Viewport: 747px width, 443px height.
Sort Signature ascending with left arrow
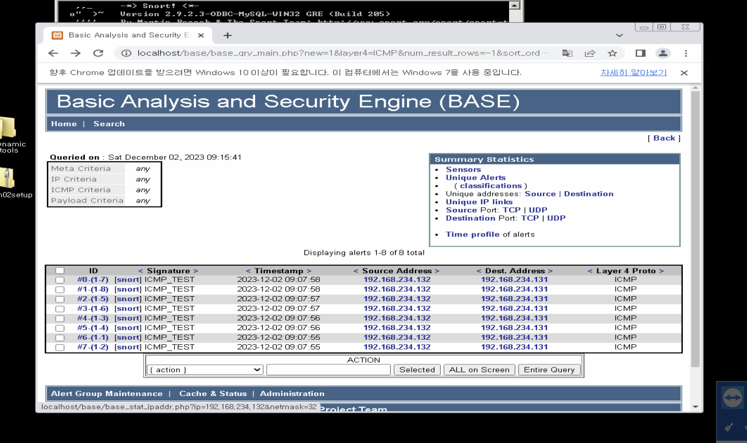[140, 271]
